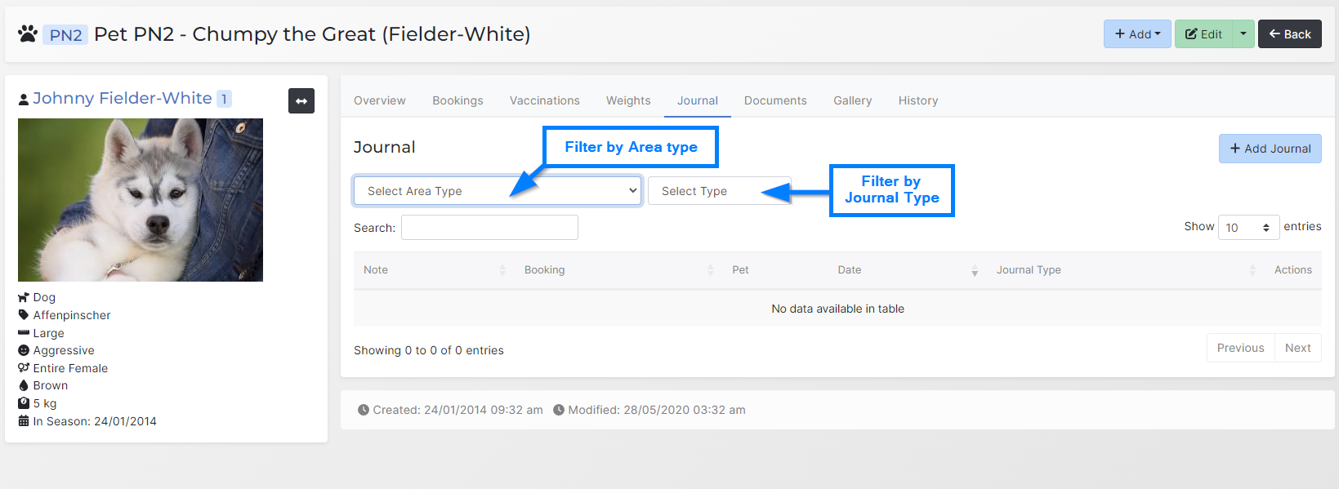Click the Date column sort arrow

point(974,270)
